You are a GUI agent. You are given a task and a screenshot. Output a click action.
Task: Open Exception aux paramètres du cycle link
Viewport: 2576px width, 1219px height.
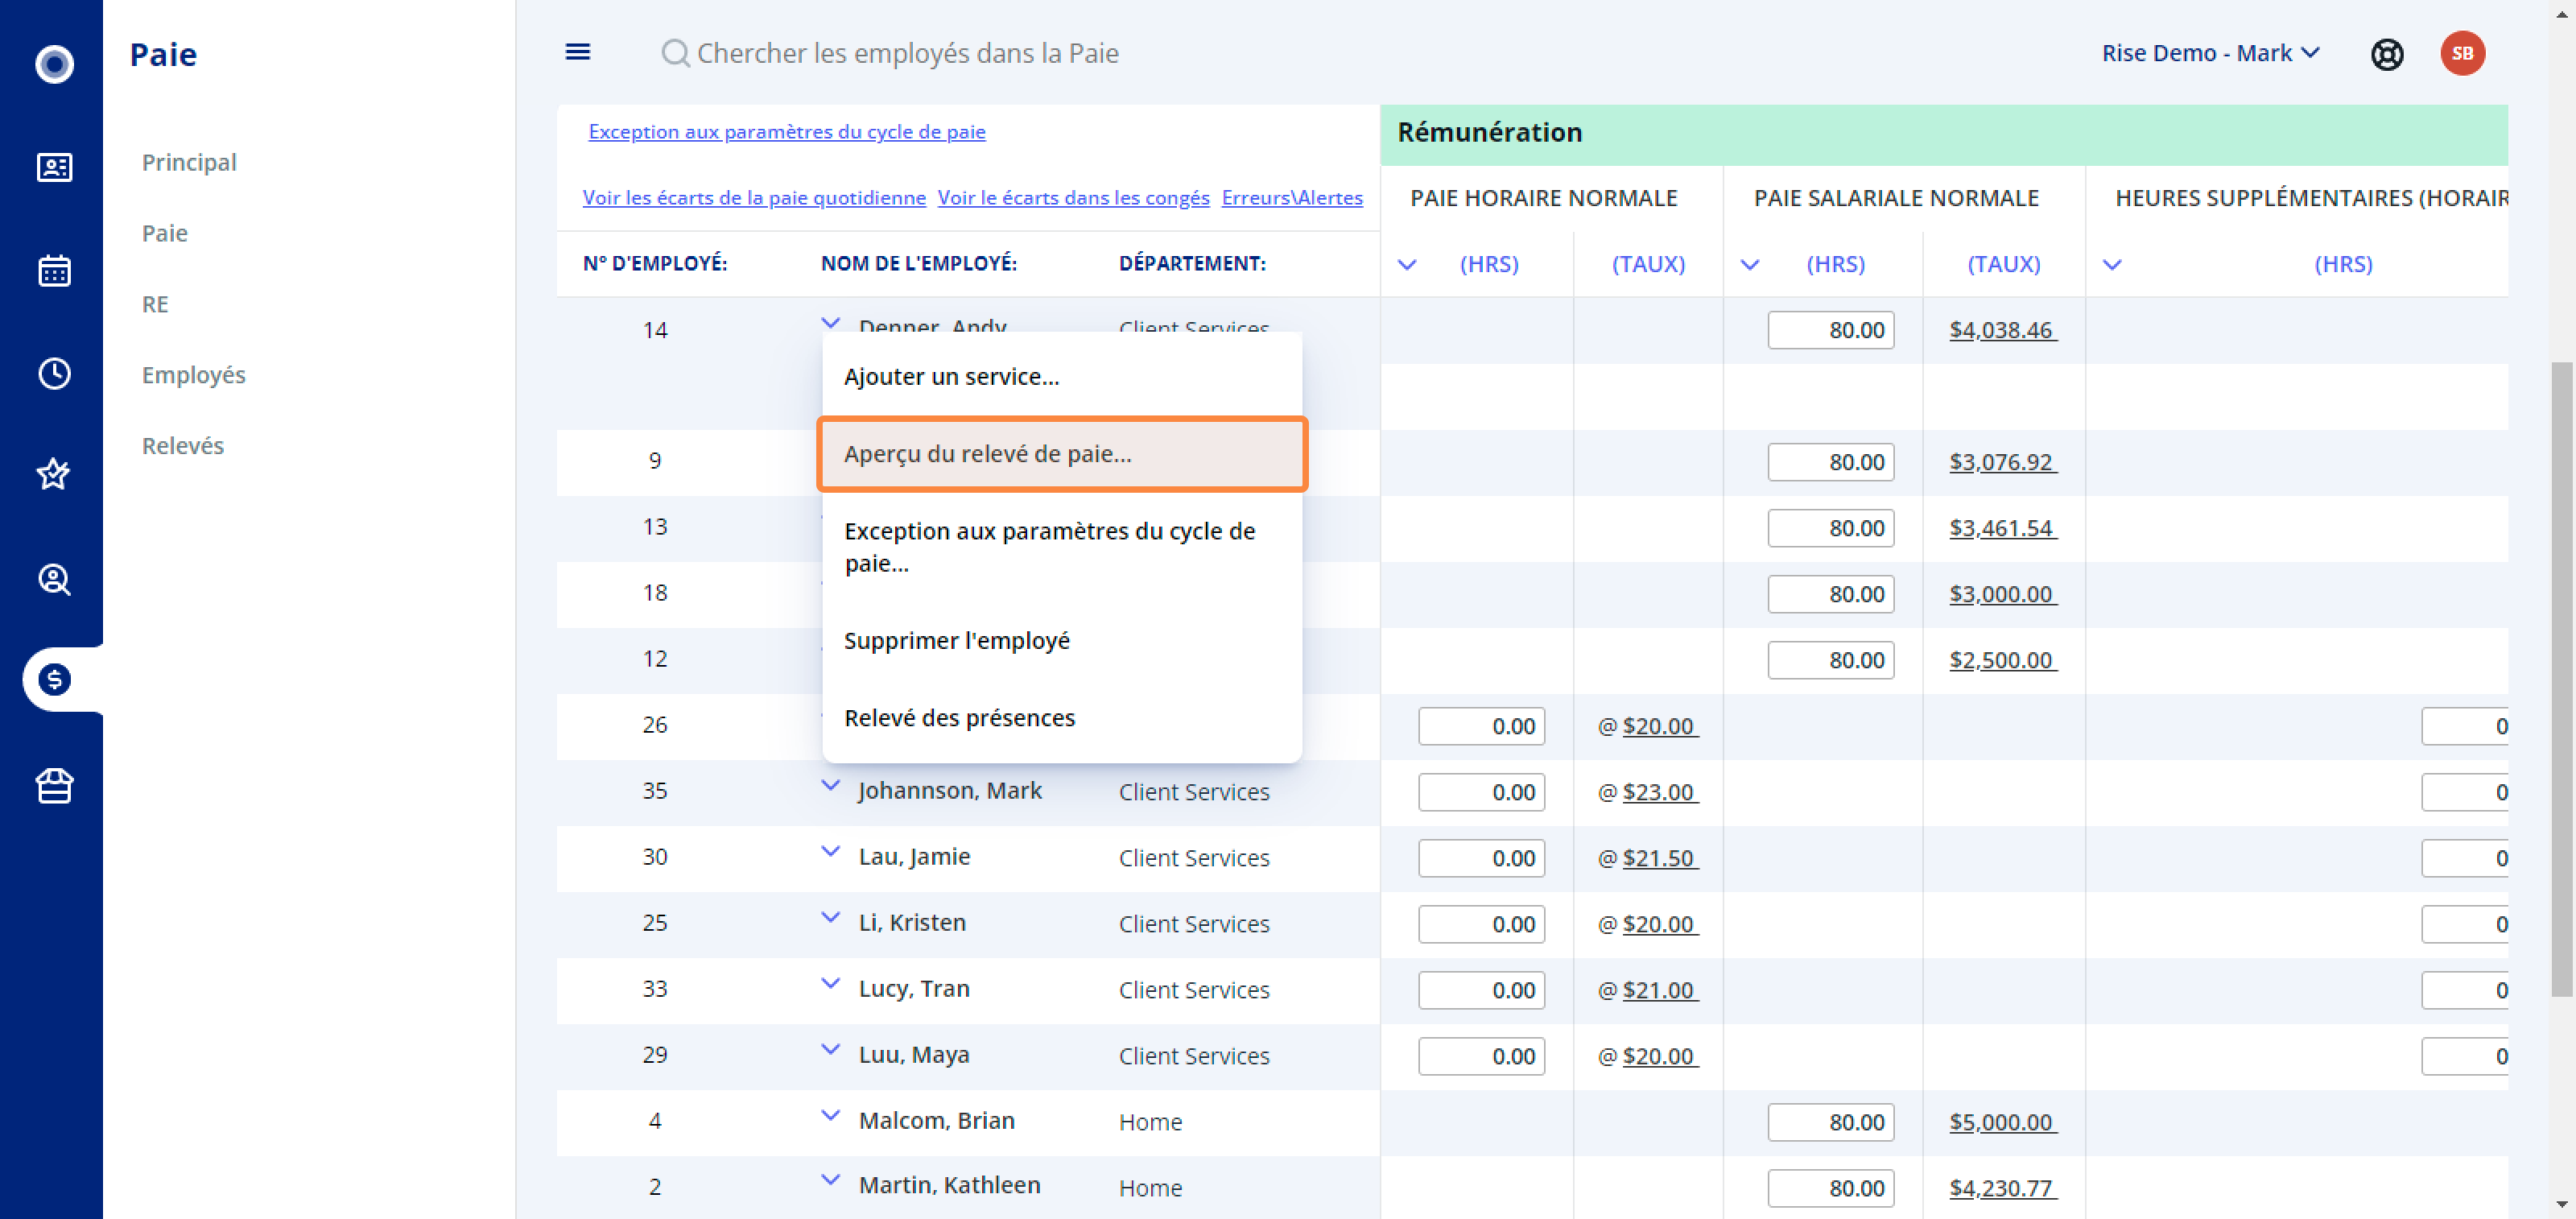tap(787, 132)
